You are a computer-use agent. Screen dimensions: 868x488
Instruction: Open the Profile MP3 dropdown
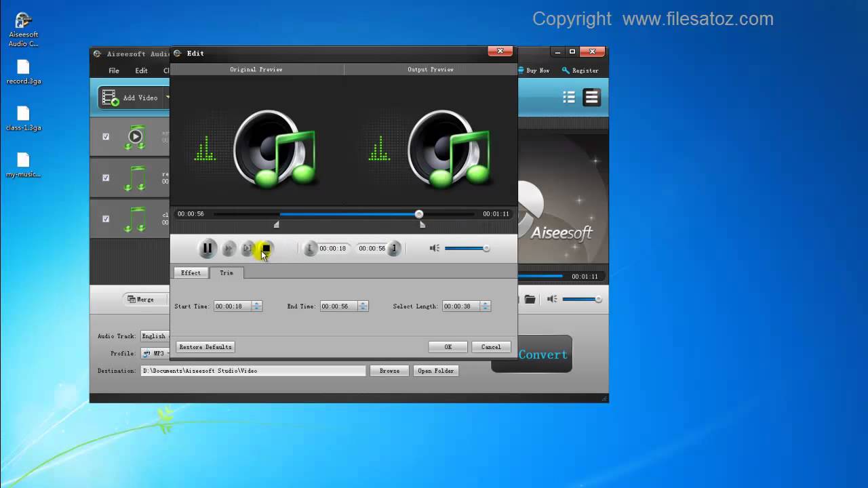point(155,353)
